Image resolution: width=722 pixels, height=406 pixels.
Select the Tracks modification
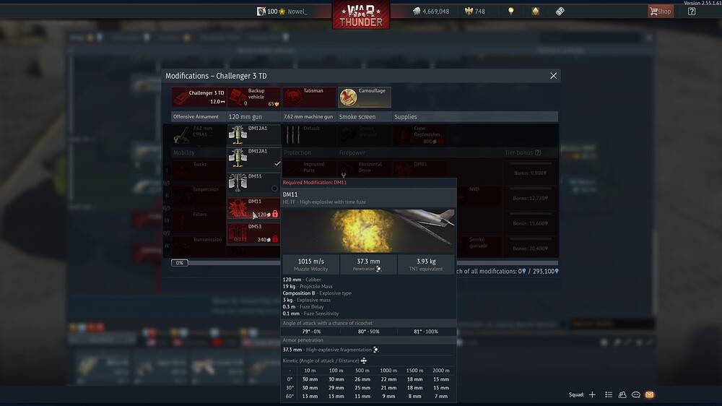pos(199,170)
